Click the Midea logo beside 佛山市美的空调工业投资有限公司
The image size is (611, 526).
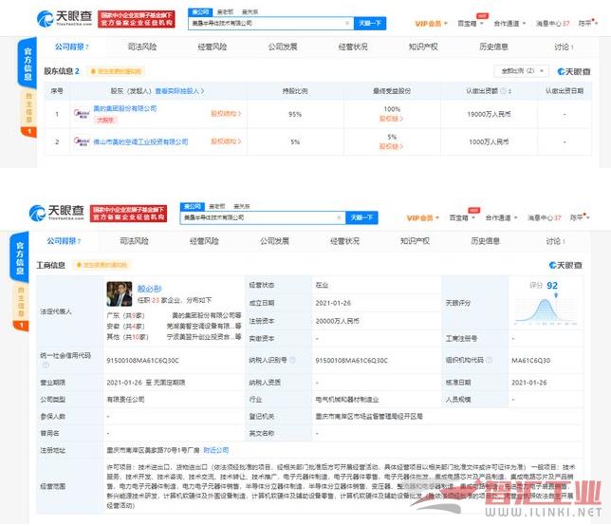[82, 141]
